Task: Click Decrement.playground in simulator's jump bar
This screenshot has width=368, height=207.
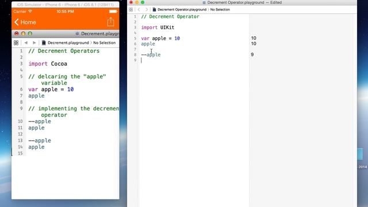Action: 68,43
